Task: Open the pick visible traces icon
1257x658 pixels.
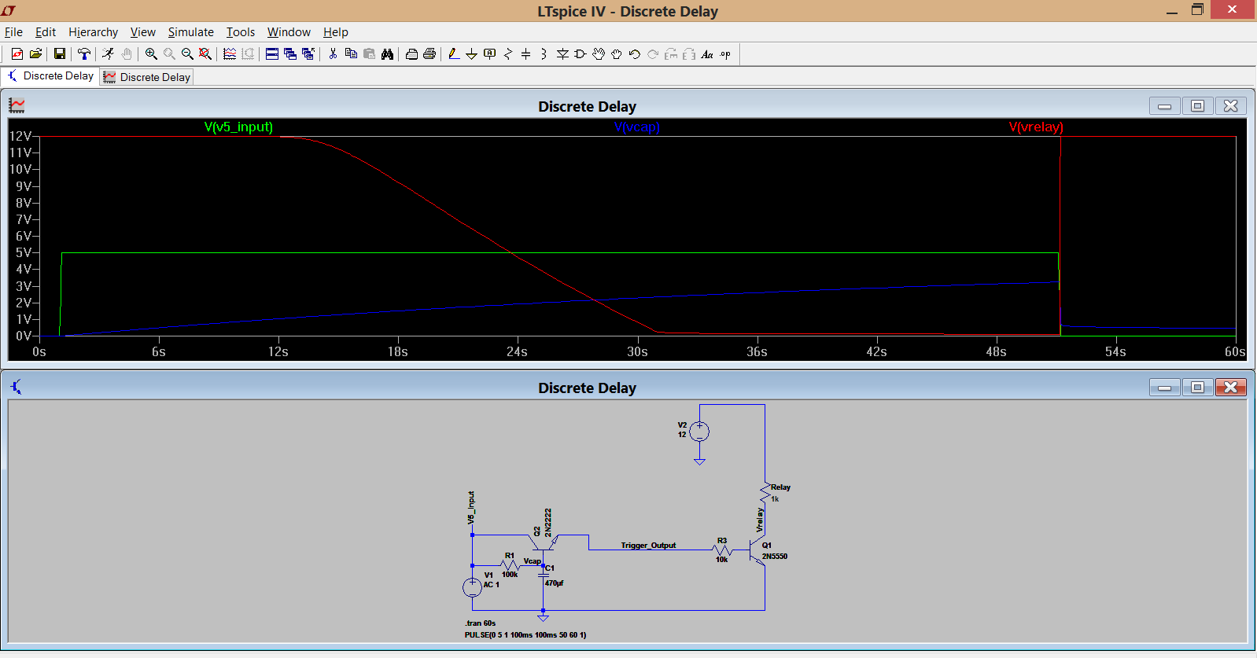Action: 230,54
